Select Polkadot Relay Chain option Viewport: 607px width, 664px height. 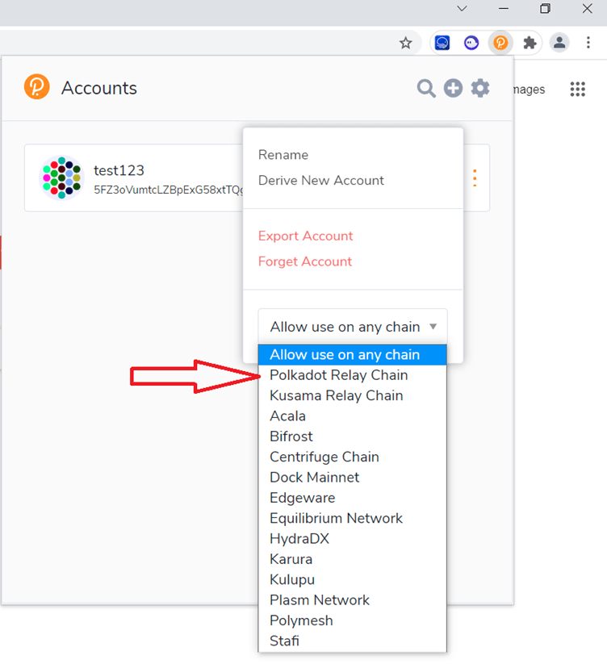pyautogui.click(x=353, y=375)
